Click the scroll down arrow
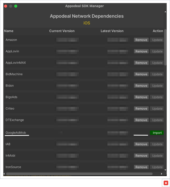Viewport: 170px width, 187px height. pyautogui.click(x=165, y=170)
